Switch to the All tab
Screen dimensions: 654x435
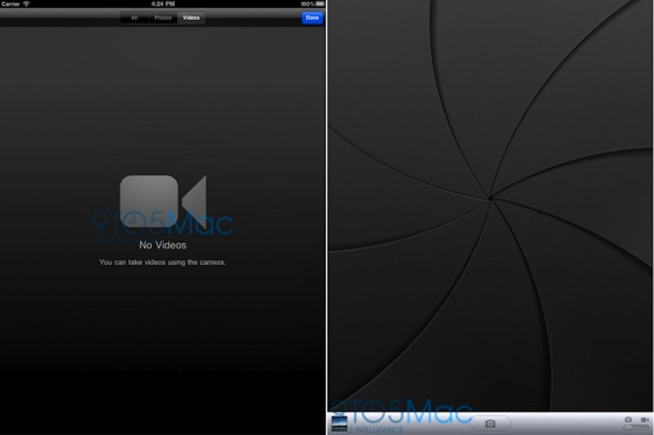point(134,17)
